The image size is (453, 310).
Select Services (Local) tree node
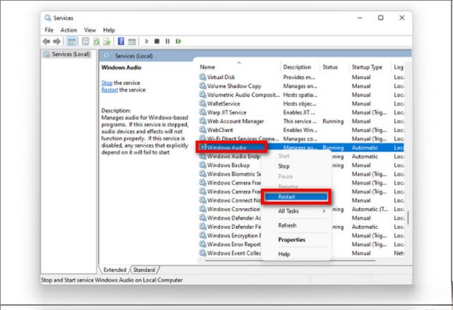click(x=67, y=54)
